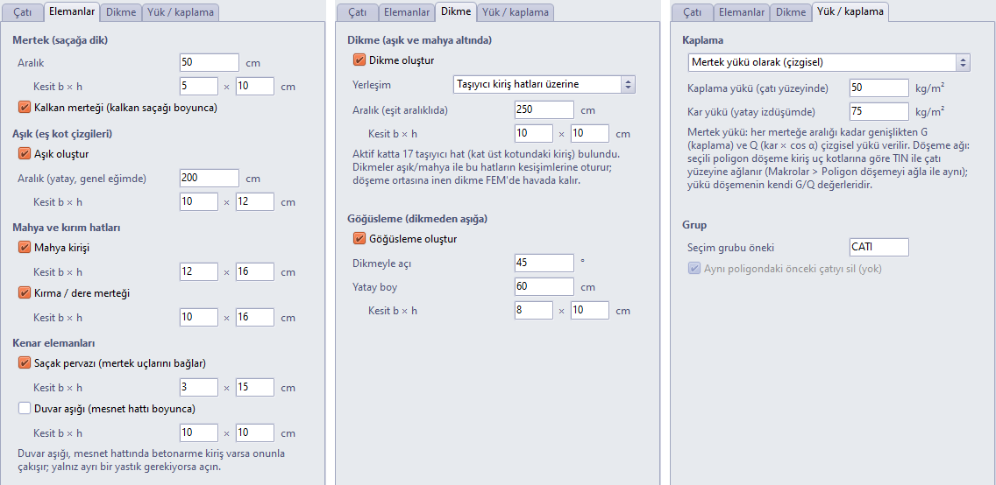Click the Dikmeyle açı field containing 45
Image resolution: width=996 pixels, height=485 pixels.
tap(544, 263)
